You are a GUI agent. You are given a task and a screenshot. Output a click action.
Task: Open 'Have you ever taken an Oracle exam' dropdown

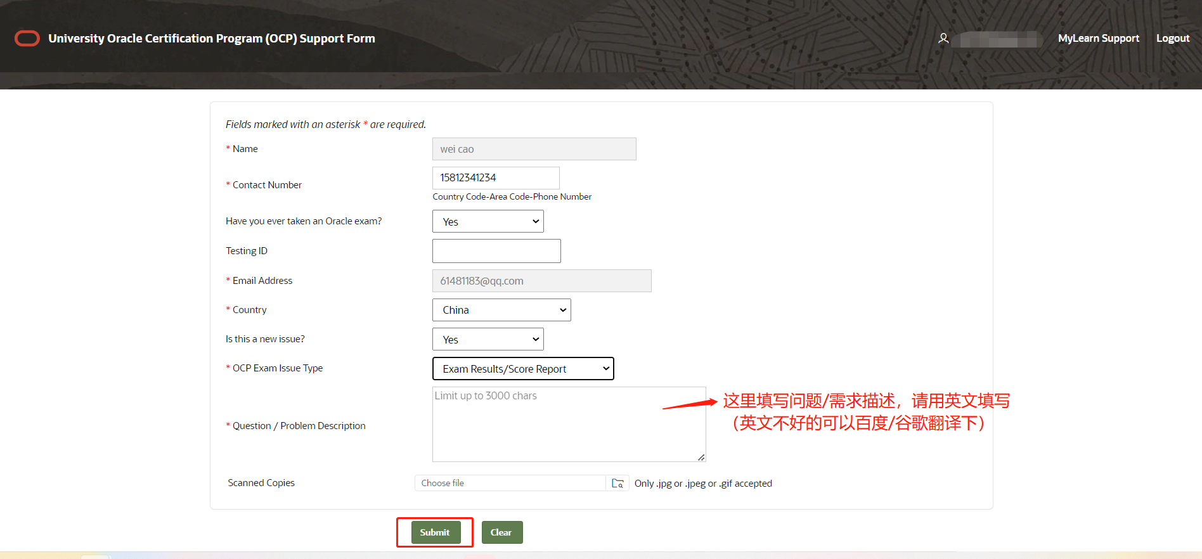488,221
